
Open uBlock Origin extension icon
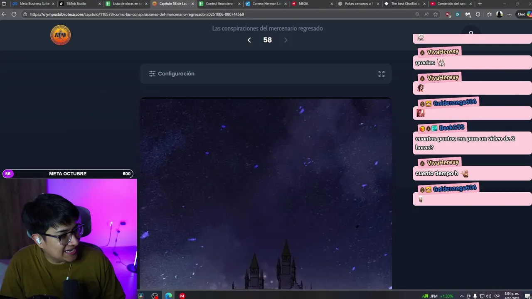pos(448,14)
